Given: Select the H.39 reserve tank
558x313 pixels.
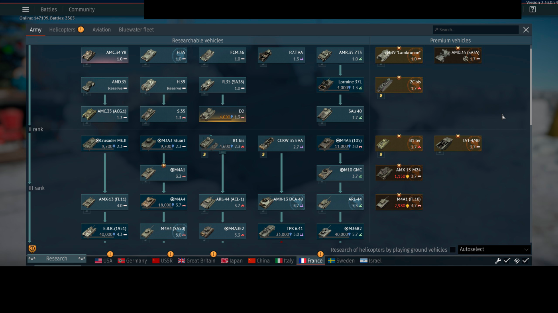Looking at the screenshot, I should click(x=164, y=85).
